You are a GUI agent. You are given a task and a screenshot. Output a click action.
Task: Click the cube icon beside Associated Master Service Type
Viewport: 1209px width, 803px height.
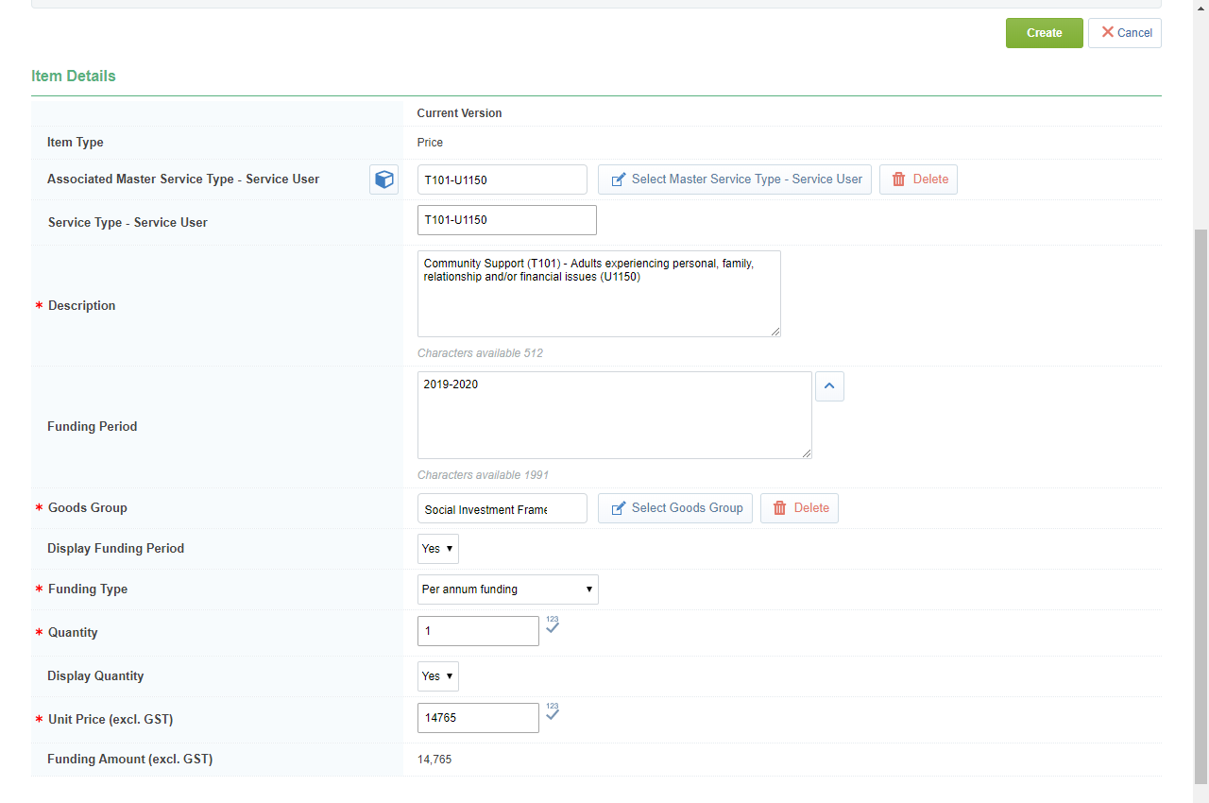[x=384, y=179]
